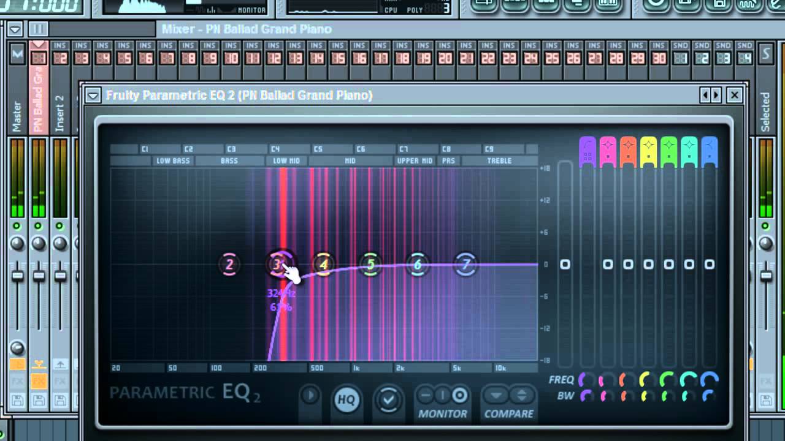Toggle the EQ MONITOR switch
785x441 pixels.
click(442, 395)
